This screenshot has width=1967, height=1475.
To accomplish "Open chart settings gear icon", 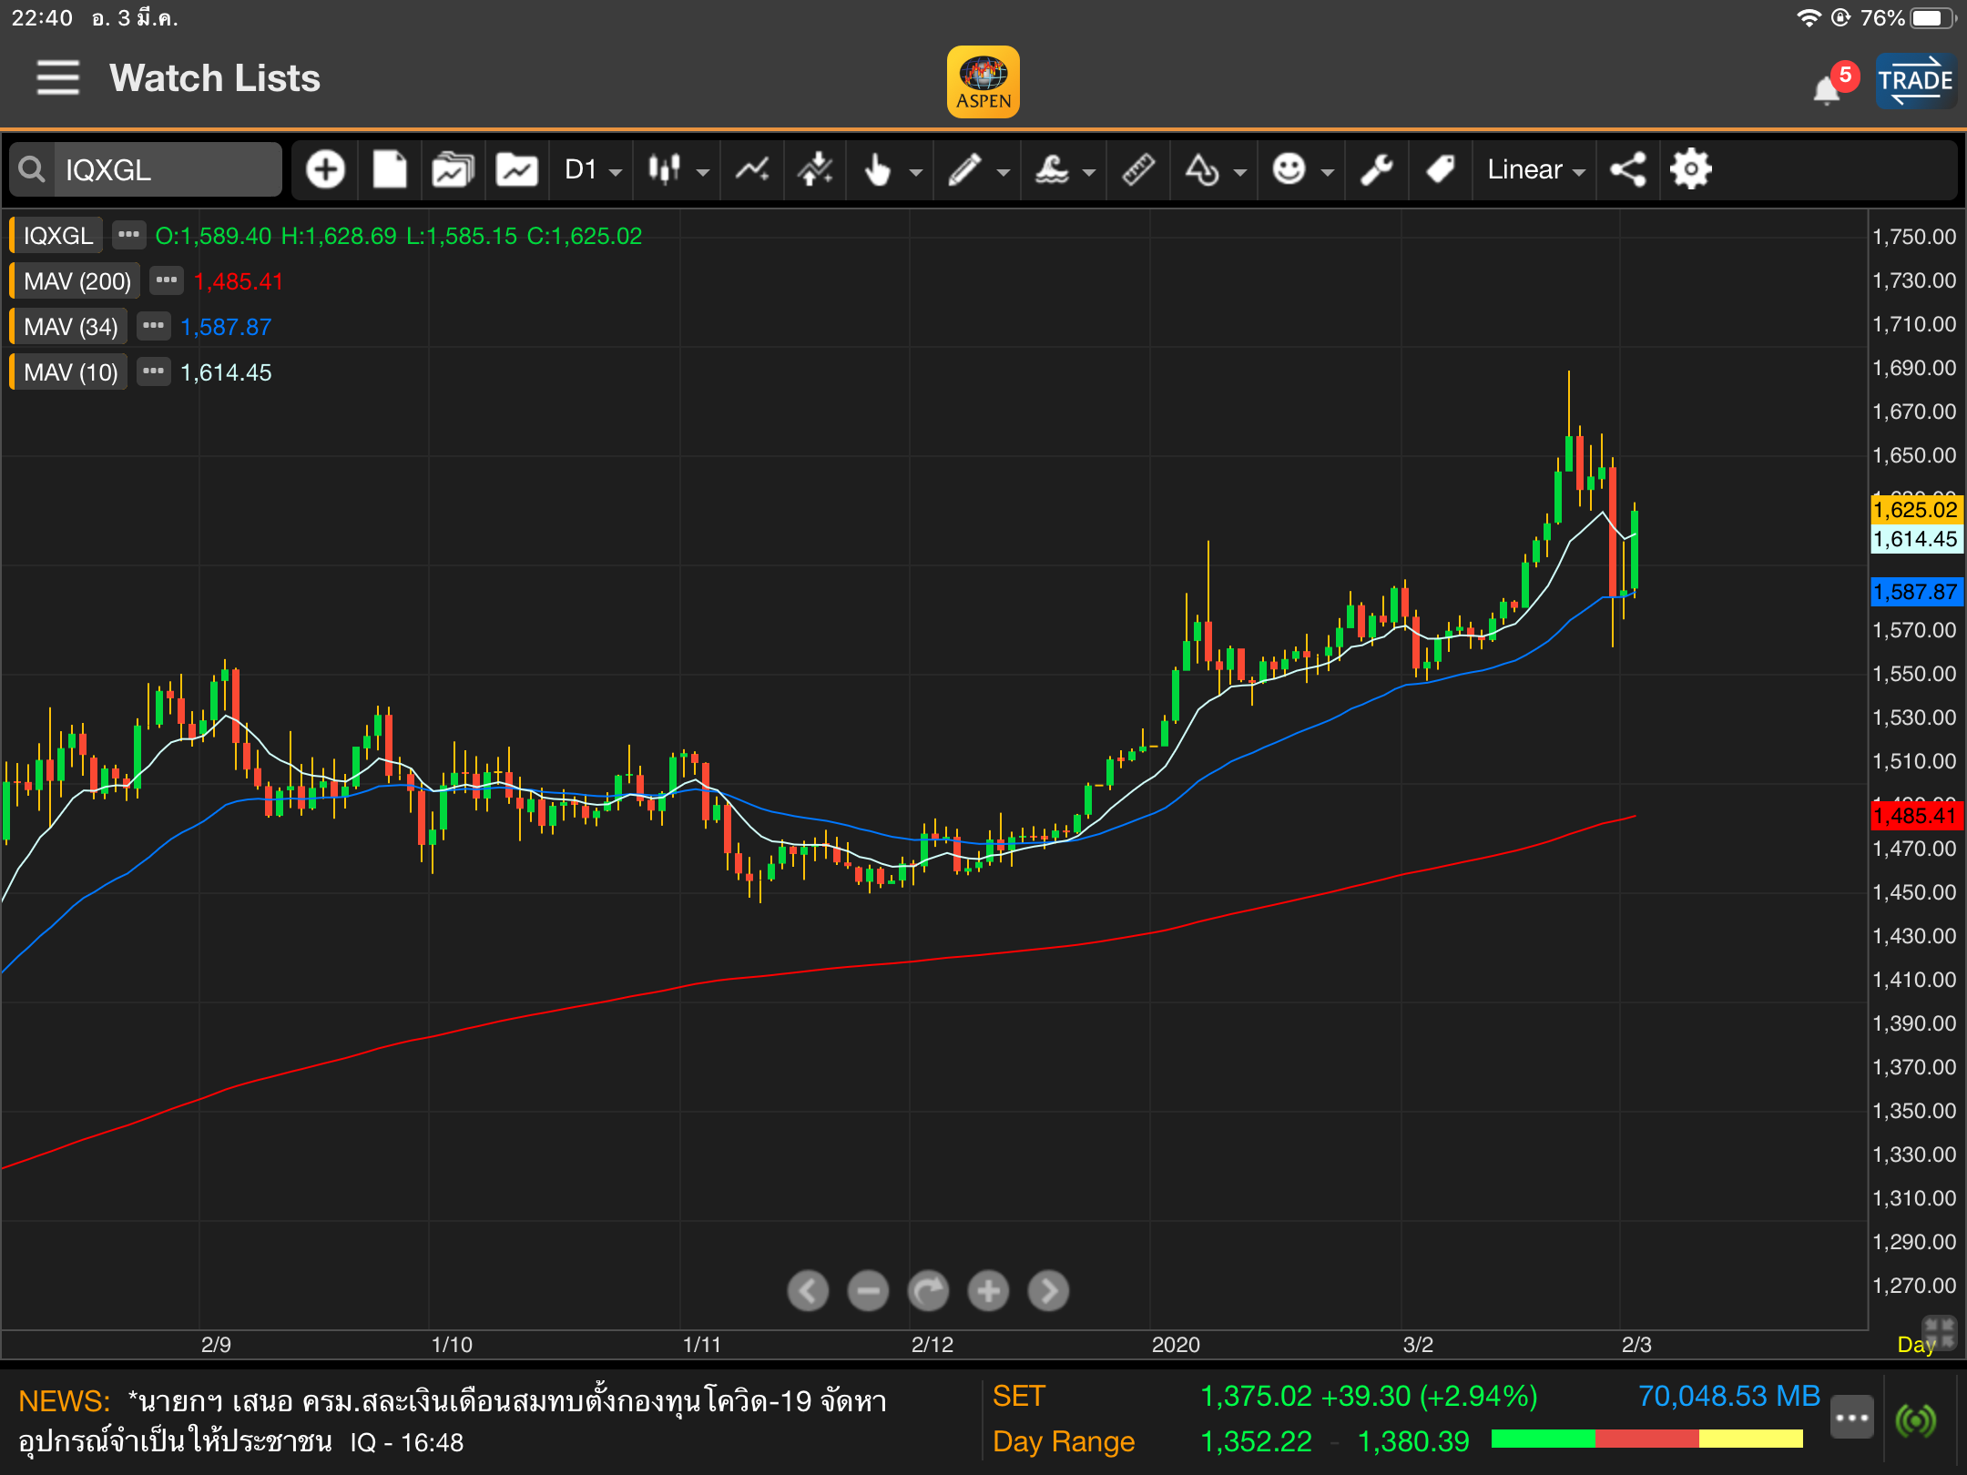I will tap(1691, 170).
